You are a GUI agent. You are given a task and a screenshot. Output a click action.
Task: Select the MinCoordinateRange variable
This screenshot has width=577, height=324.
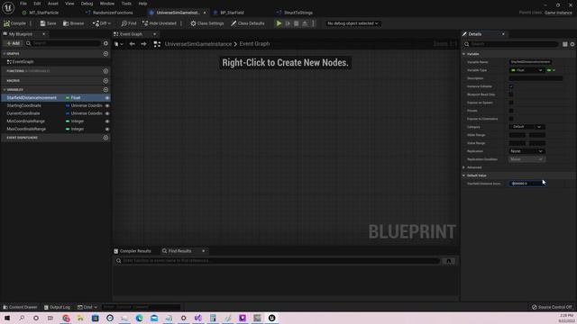tap(26, 121)
